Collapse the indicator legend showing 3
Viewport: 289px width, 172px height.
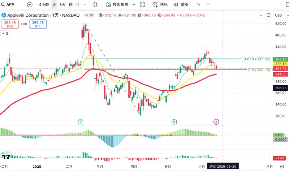tap(5, 33)
